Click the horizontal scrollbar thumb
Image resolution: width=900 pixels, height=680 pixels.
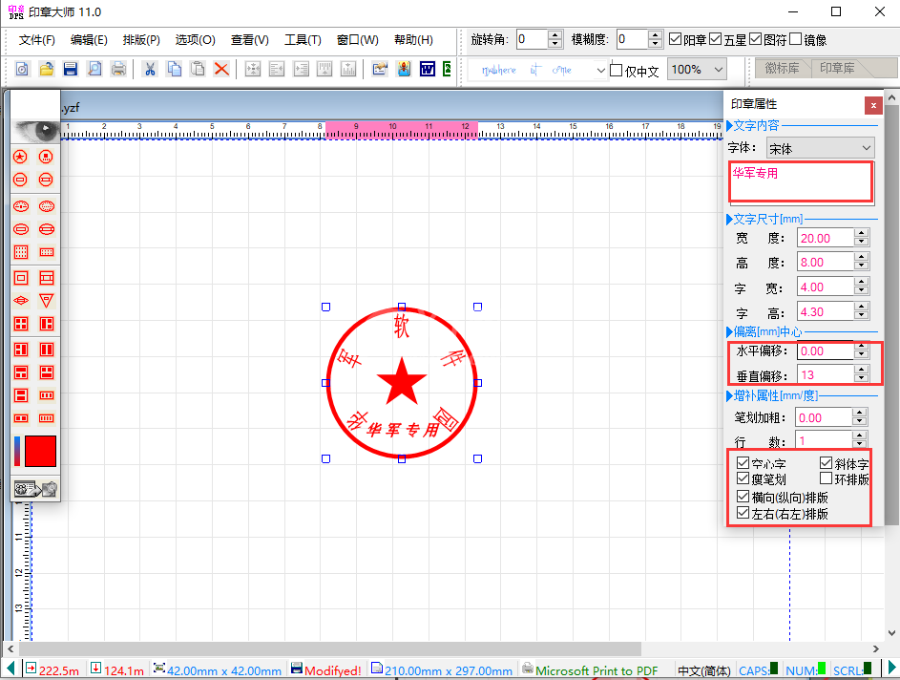click(x=330, y=648)
